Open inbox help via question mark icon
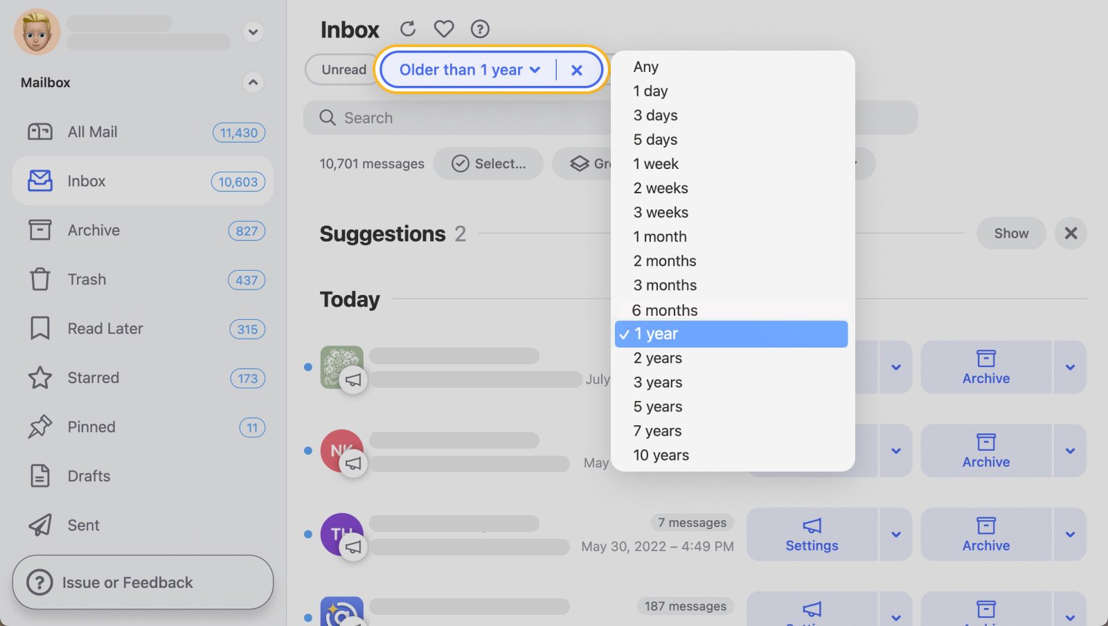This screenshot has height=626, width=1108. point(479,28)
